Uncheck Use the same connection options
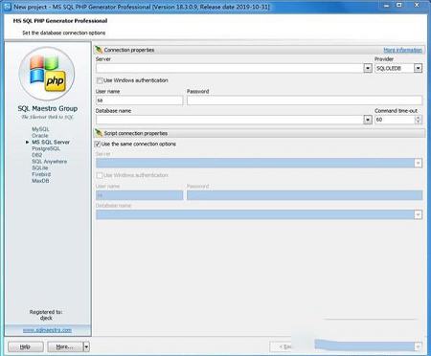Viewport: 431px width, 356px height. (98, 145)
